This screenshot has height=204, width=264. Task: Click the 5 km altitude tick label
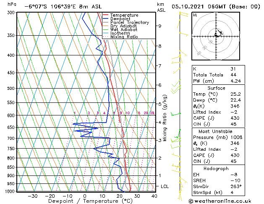coord(160,104)
